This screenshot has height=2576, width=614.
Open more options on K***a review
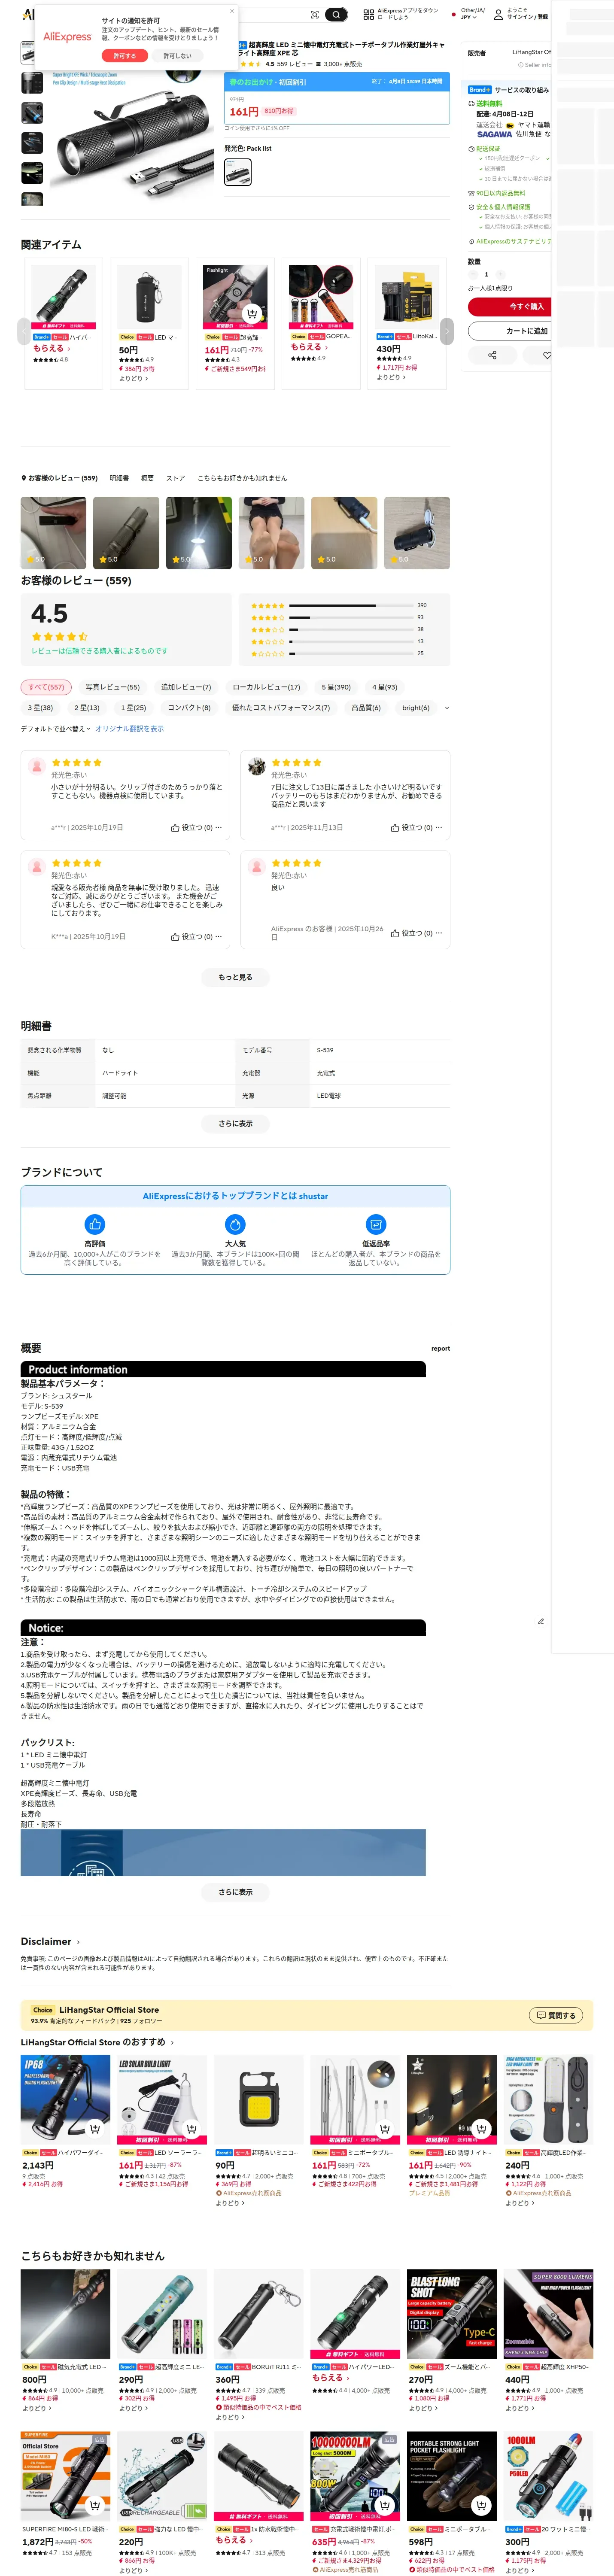coord(218,936)
